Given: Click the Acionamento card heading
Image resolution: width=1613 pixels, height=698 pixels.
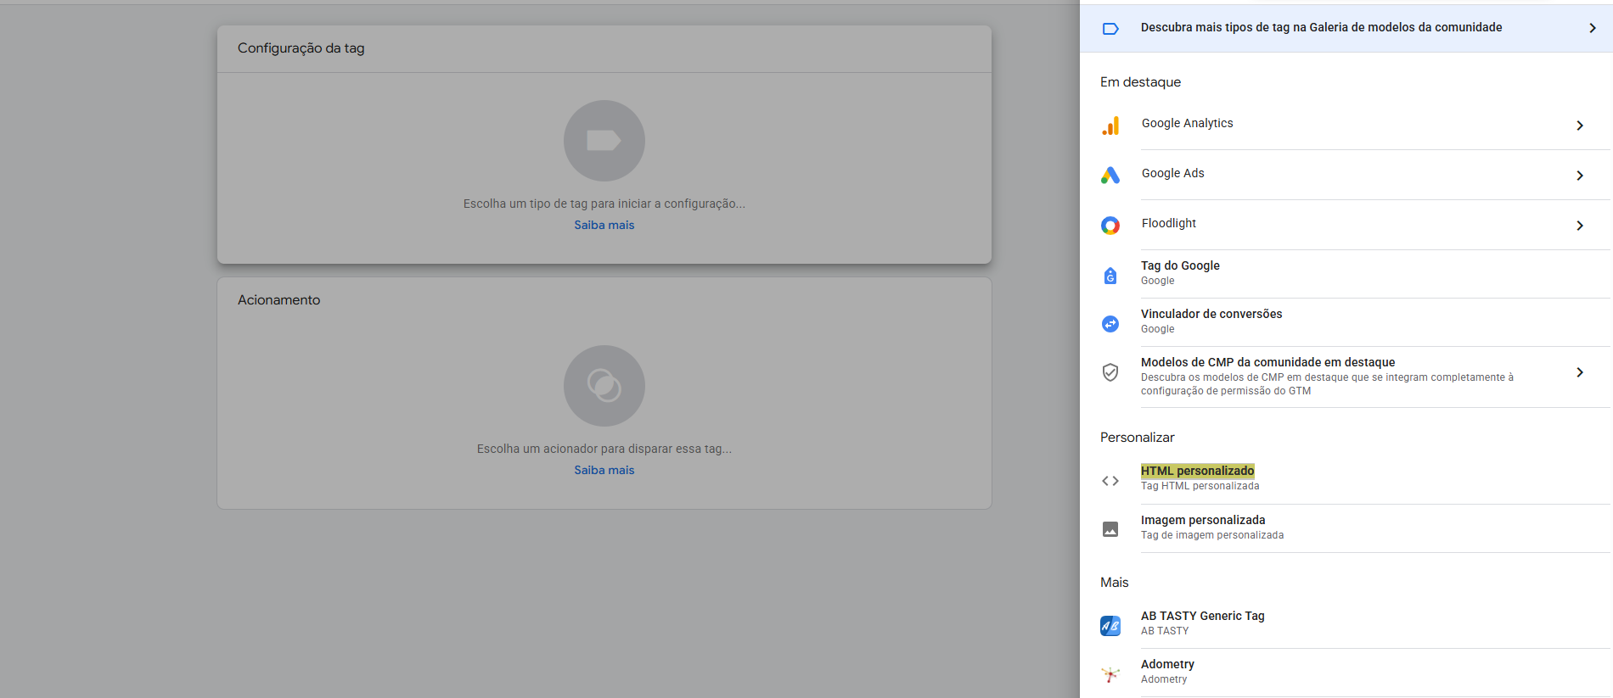Looking at the screenshot, I should coord(279,300).
